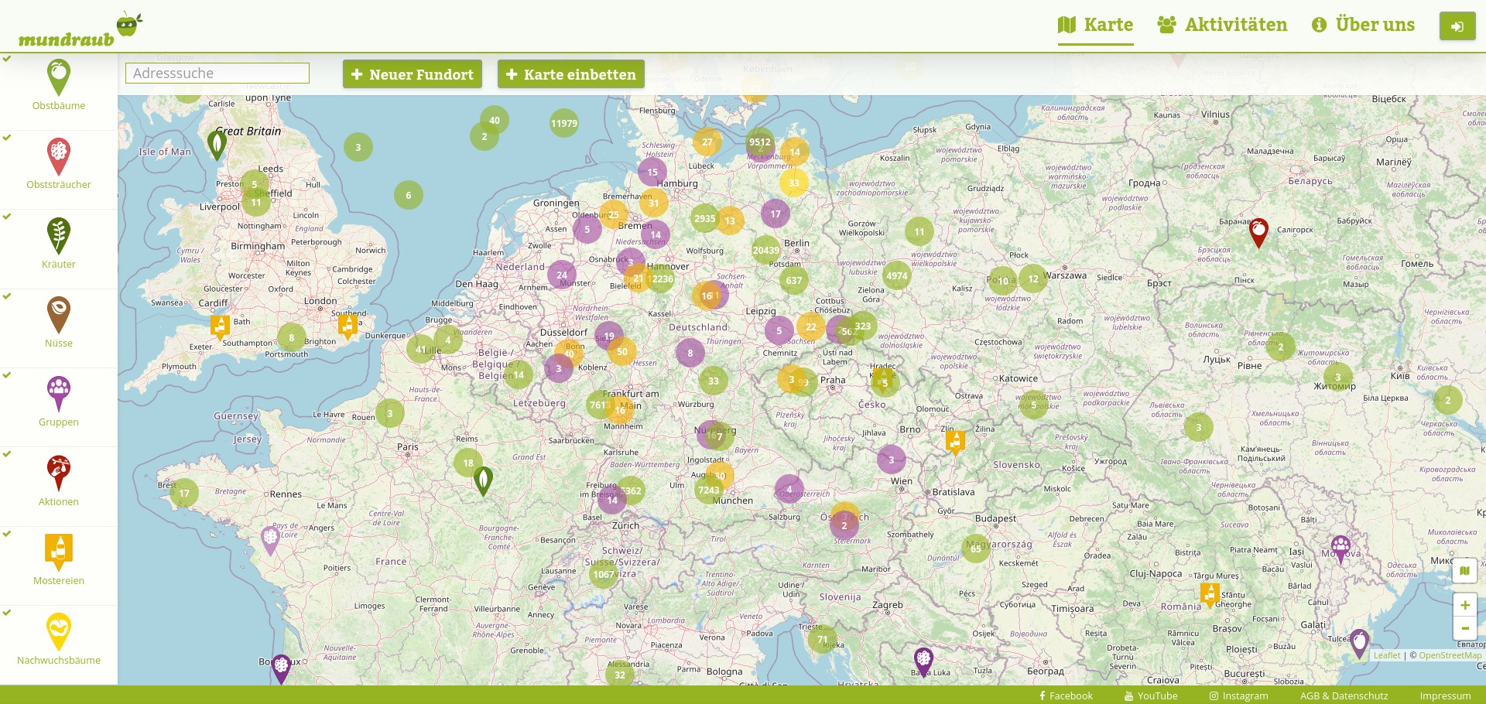Click the green login icon button
Viewport: 1486px width, 704px height.
[1457, 26]
